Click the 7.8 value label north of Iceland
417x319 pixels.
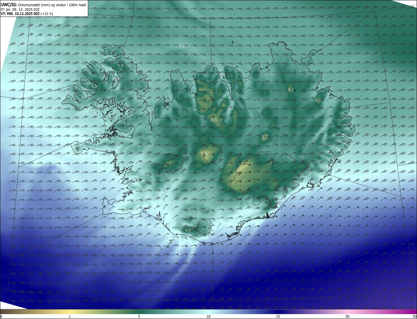182,46
